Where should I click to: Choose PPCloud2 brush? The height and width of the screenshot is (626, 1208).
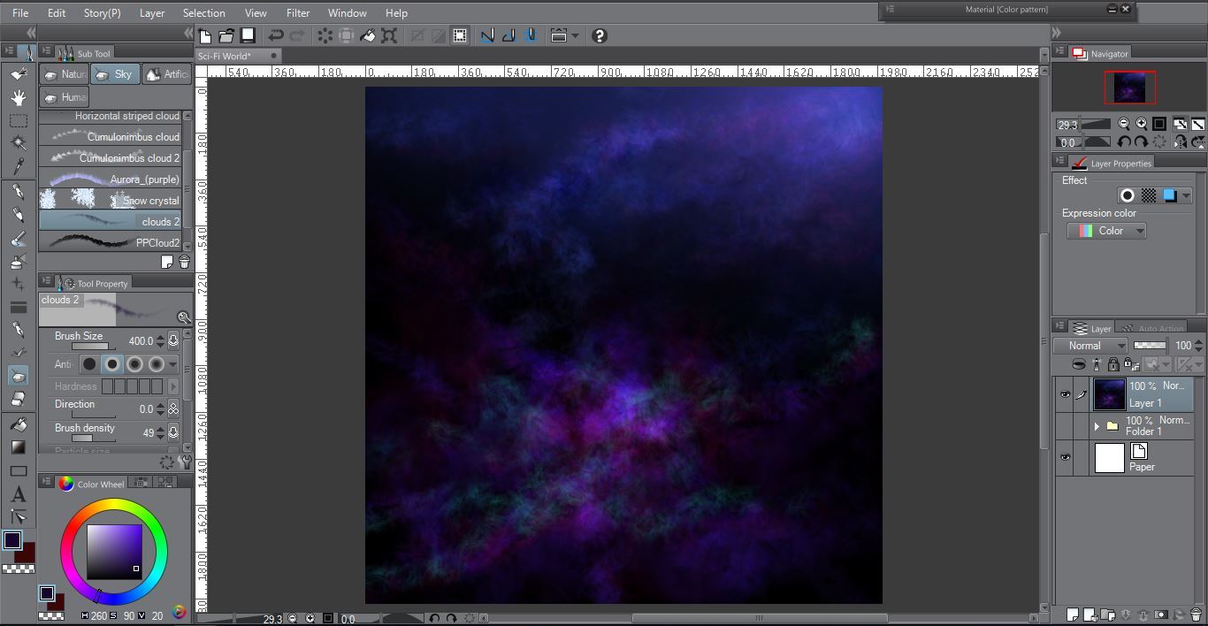pyautogui.click(x=110, y=242)
